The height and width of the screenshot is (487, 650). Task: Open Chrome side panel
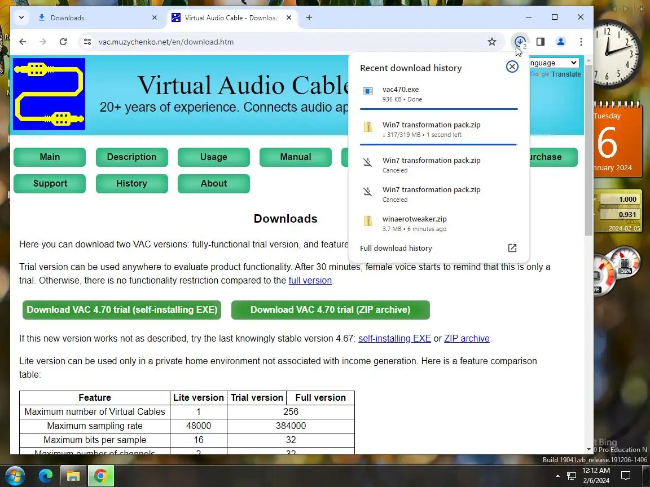coord(541,42)
